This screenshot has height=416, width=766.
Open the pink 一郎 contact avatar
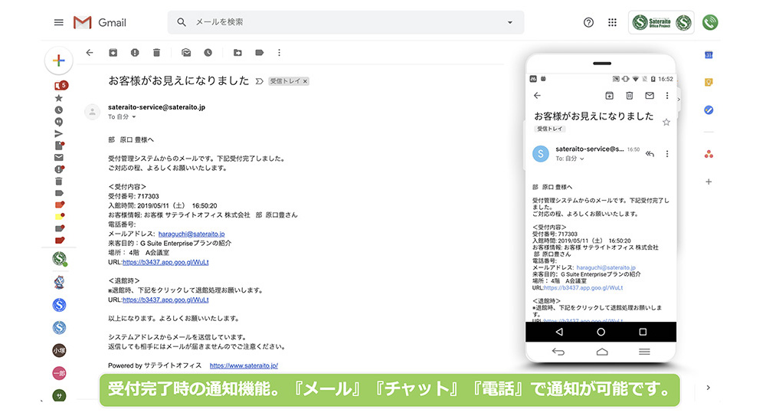(x=59, y=373)
